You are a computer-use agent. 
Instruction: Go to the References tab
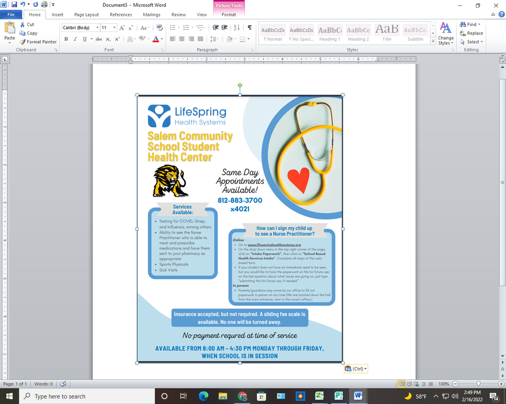(121, 14)
